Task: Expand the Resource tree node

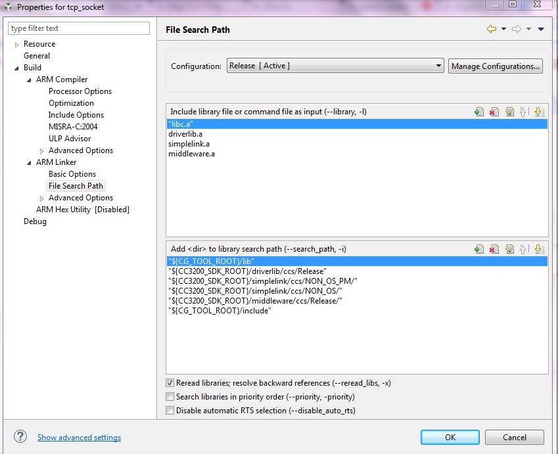Action: point(16,45)
